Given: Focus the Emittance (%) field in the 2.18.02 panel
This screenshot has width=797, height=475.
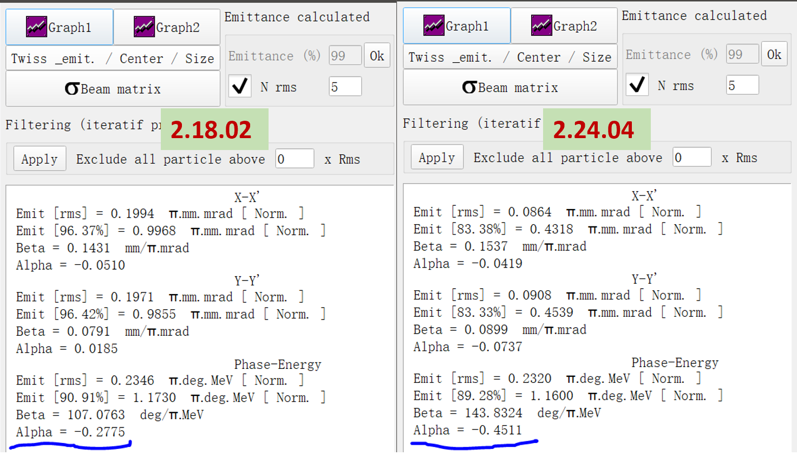Looking at the screenshot, I should [x=345, y=56].
